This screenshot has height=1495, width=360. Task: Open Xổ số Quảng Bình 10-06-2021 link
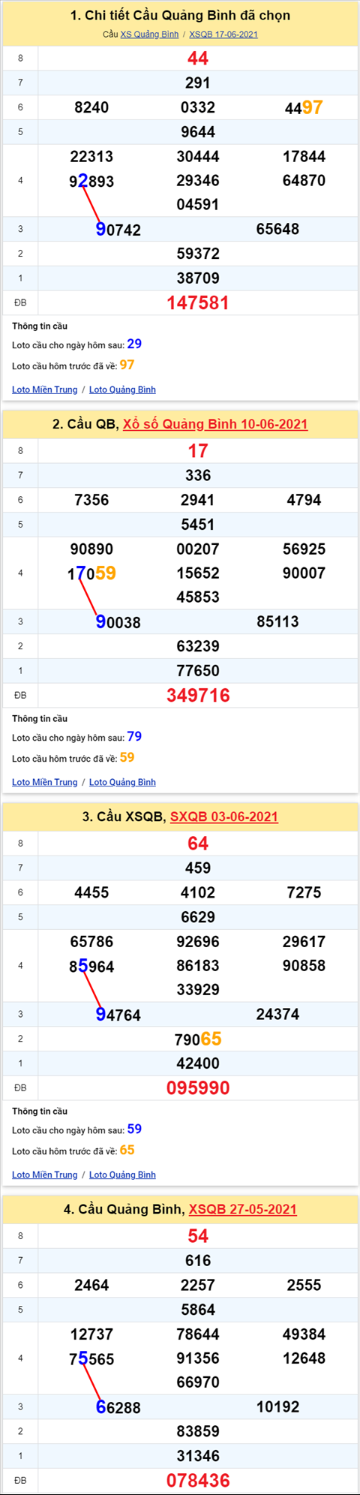(215, 424)
